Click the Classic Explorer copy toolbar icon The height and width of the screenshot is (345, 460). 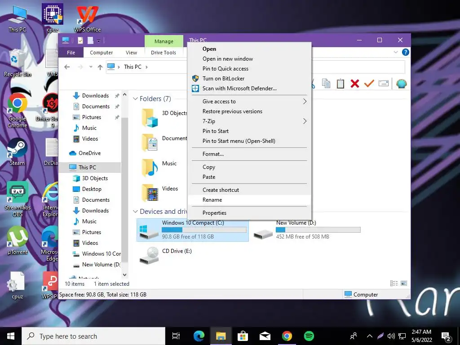326,84
